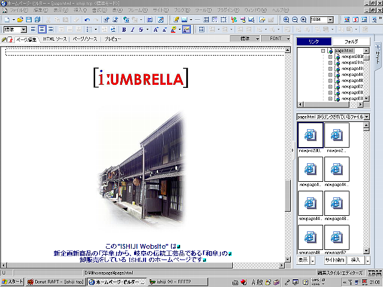Click the insert image icon
383x287 pixels.
coord(184,20)
